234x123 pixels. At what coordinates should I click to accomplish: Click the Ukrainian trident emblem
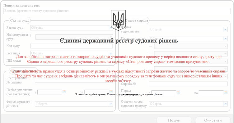click(x=118, y=20)
